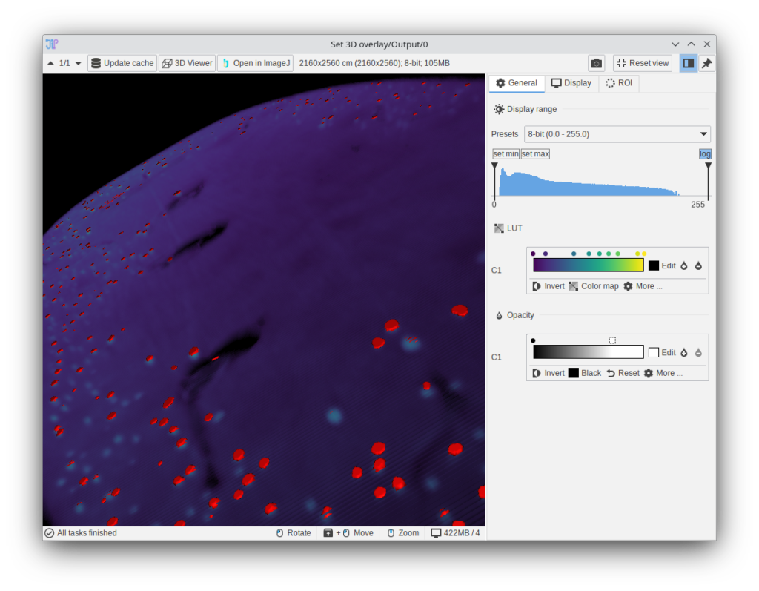759x591 pixels.
Task: Toggle the side panel visibility
Action: [x=688, y=63]
